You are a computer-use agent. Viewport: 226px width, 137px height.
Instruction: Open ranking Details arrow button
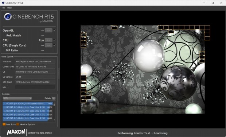click(54, 98)
